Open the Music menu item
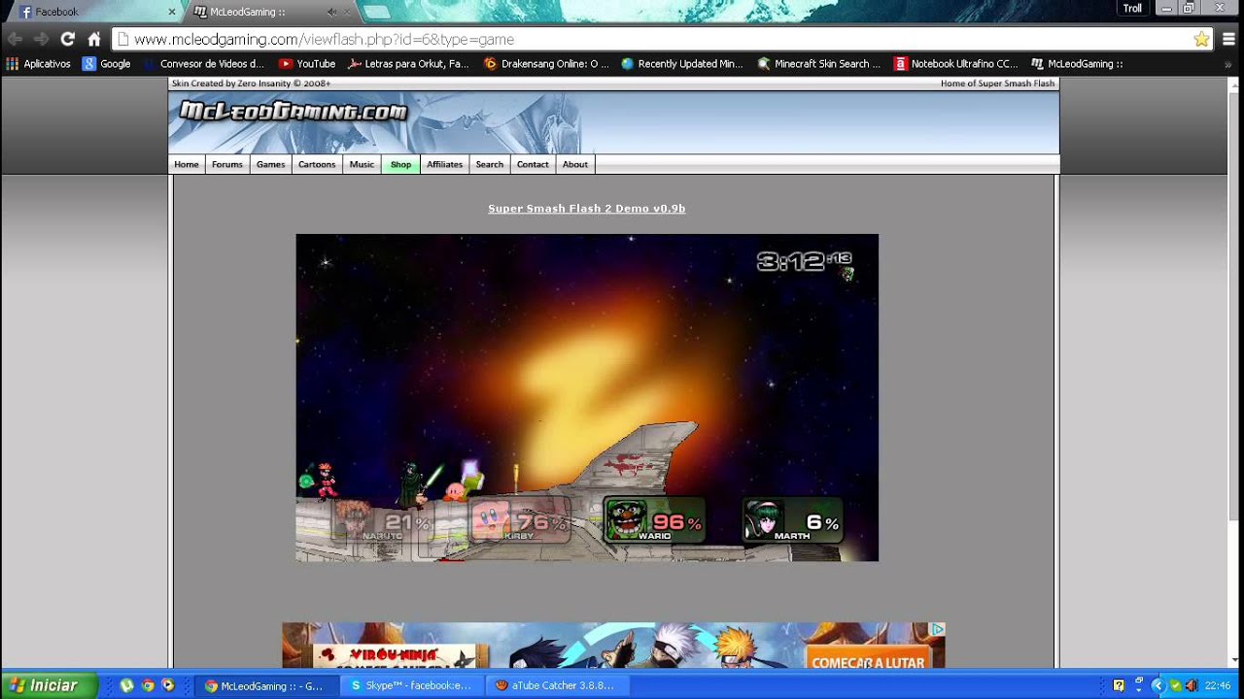The height and width of the screenshot is (699, 1244). 362,164
